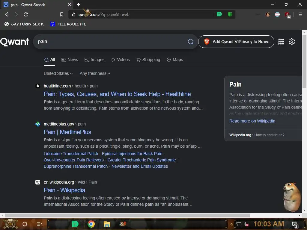
Task: Switch to the News tab
Action: pos(70,60)
